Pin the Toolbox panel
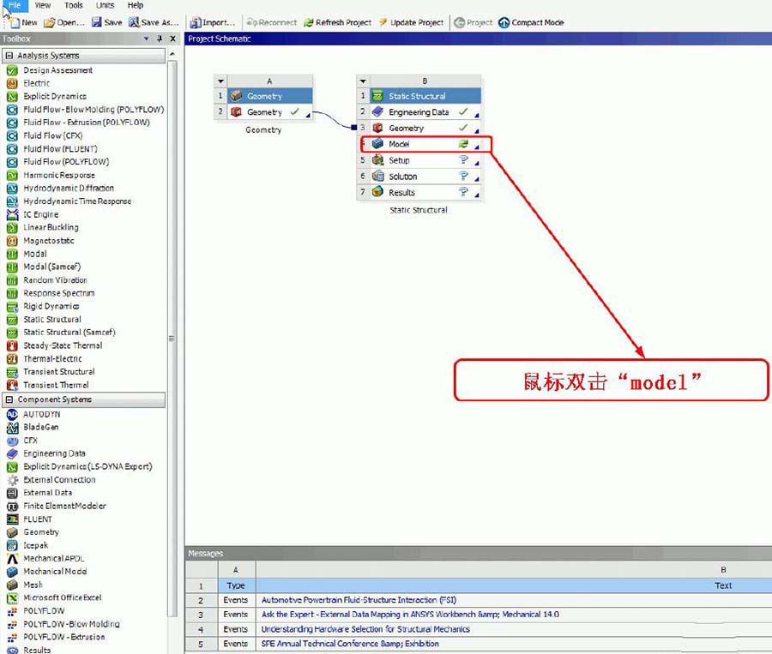Screen dimensions: 772x654 160,39
